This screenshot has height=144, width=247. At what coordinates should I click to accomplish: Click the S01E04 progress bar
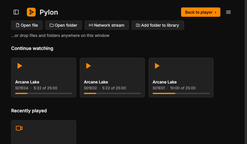click(x=44, y=93)
